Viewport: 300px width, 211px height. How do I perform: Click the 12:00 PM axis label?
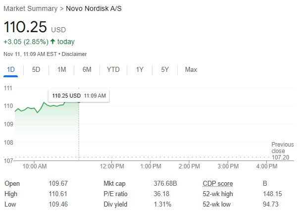[112, 166]
